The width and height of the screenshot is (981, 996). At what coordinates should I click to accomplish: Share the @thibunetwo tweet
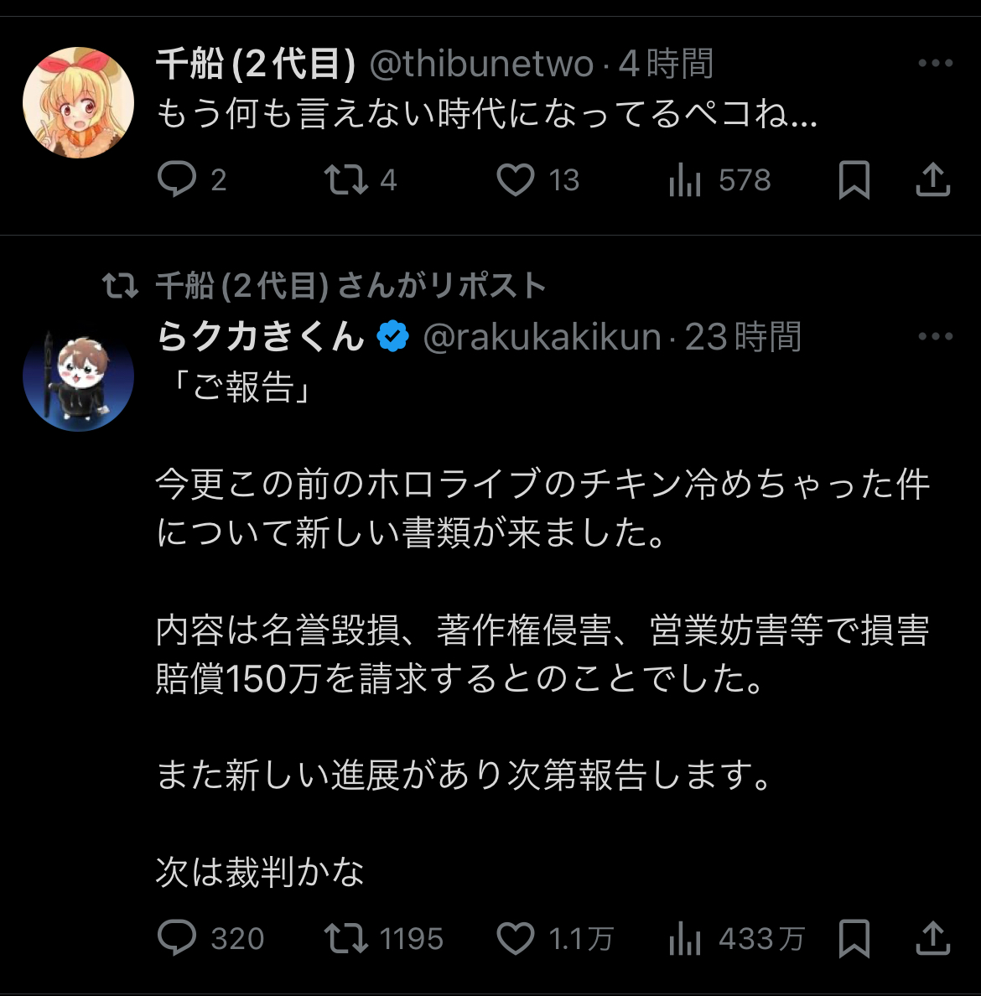(x=932, y=179)
